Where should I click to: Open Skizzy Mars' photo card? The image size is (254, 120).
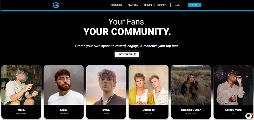(x=233, y=92)
